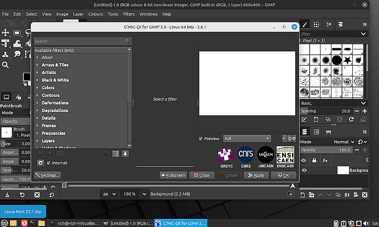
Task: Click the CNRS logo link
Action: tap(246, 157)
